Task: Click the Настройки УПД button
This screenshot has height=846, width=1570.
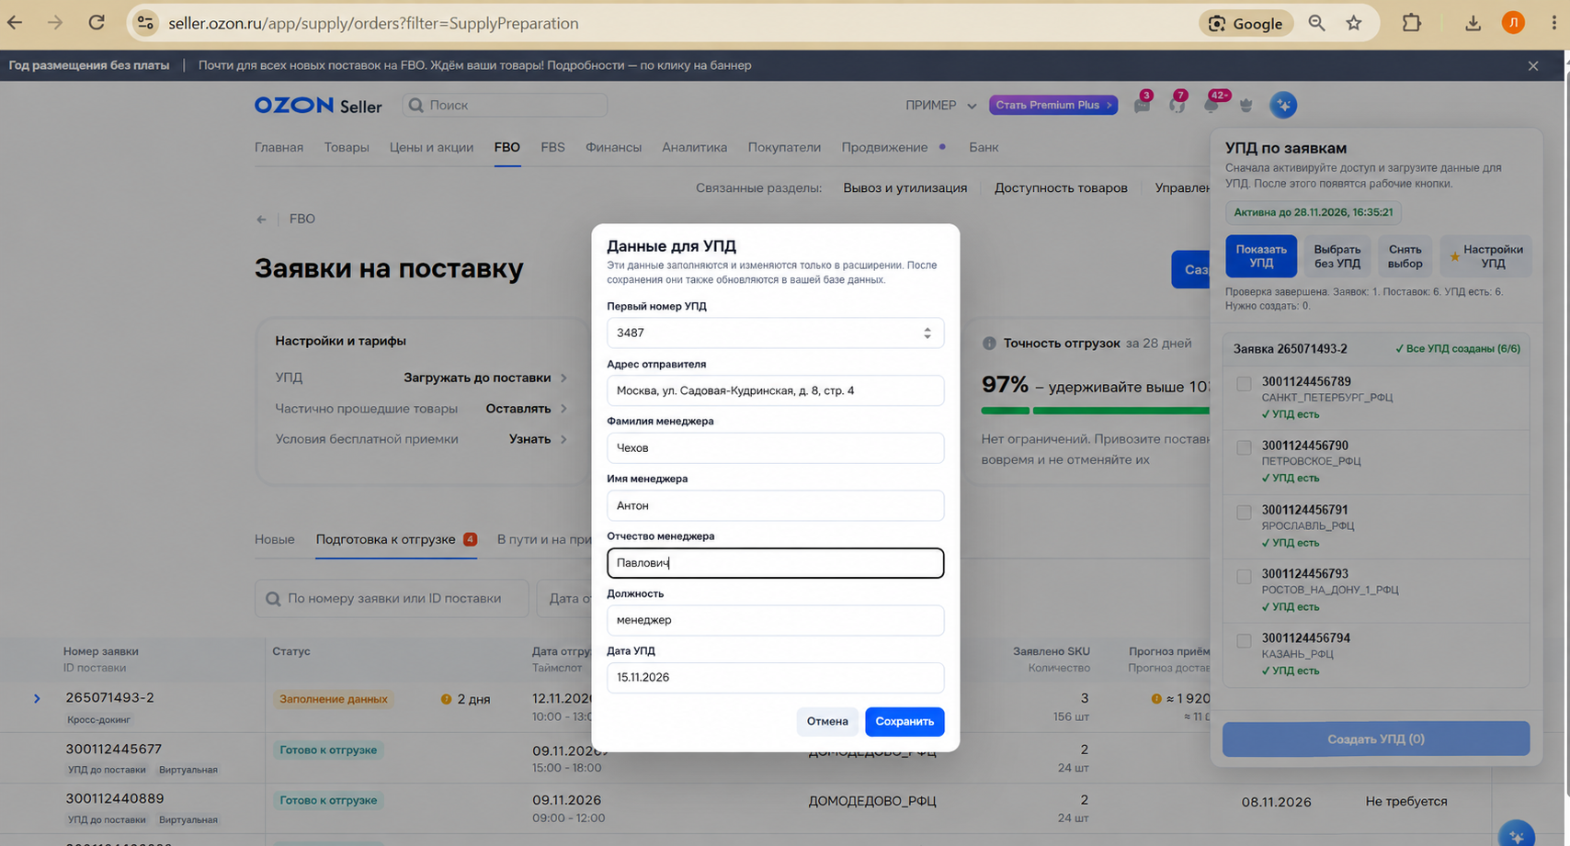Action: 1485,256
